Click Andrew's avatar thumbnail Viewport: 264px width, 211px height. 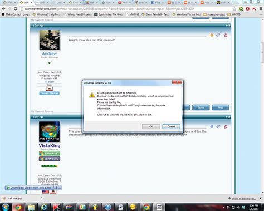[50, 40]
